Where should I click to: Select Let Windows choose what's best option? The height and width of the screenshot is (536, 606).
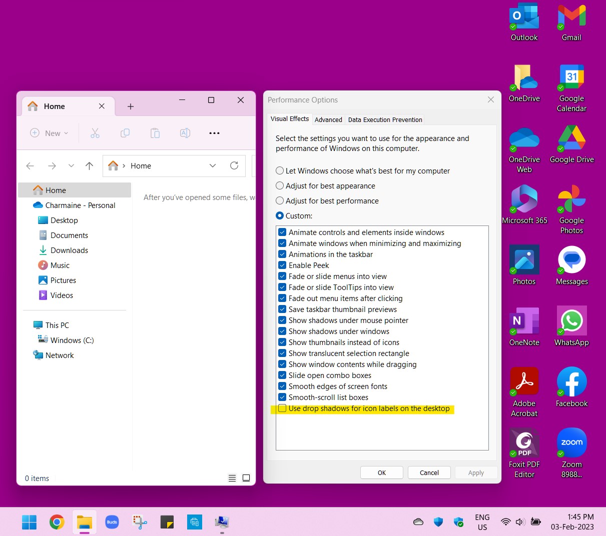click(x=280, y=171)
